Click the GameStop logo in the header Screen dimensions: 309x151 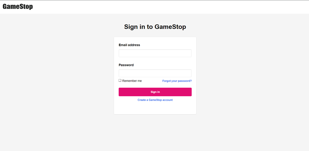(18, 6)
